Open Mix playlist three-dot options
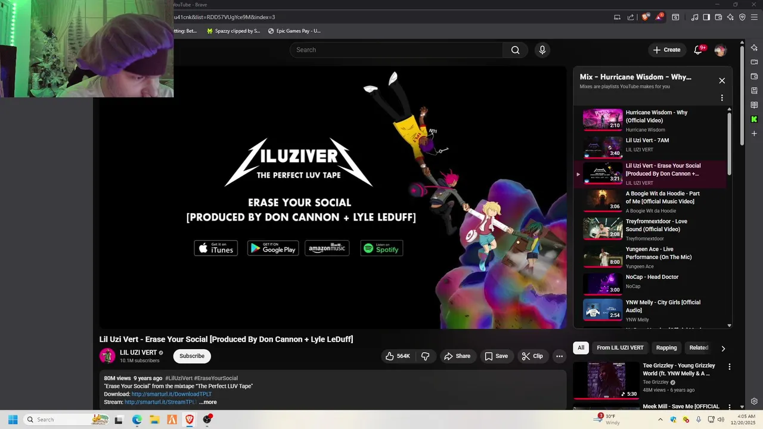This screenshot has width=763, height=429. pos(722,98)
